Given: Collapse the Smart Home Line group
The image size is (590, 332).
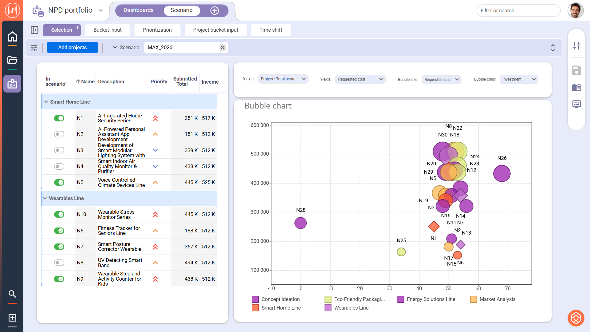Looking at the screenshot, I should [46, 102].
